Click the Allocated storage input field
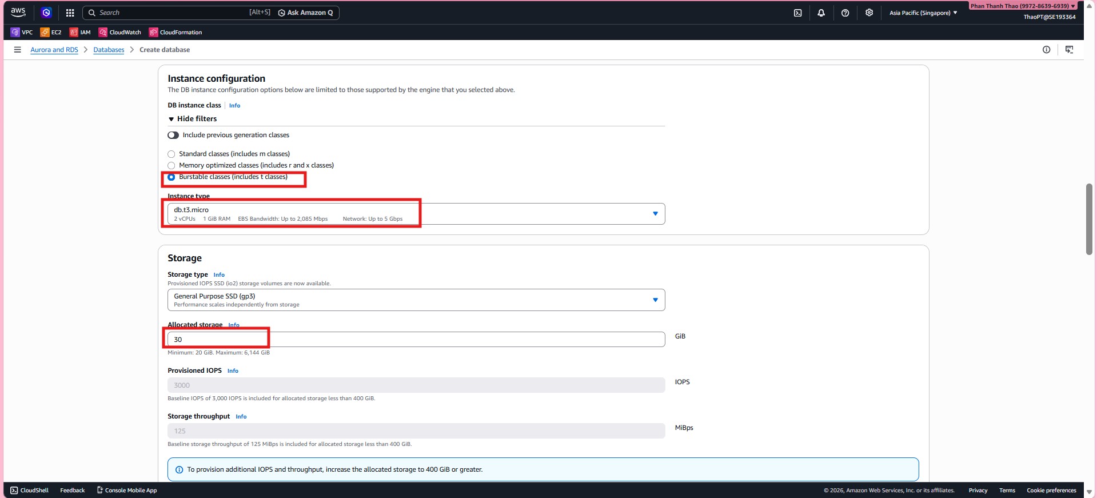 [416, 340]
